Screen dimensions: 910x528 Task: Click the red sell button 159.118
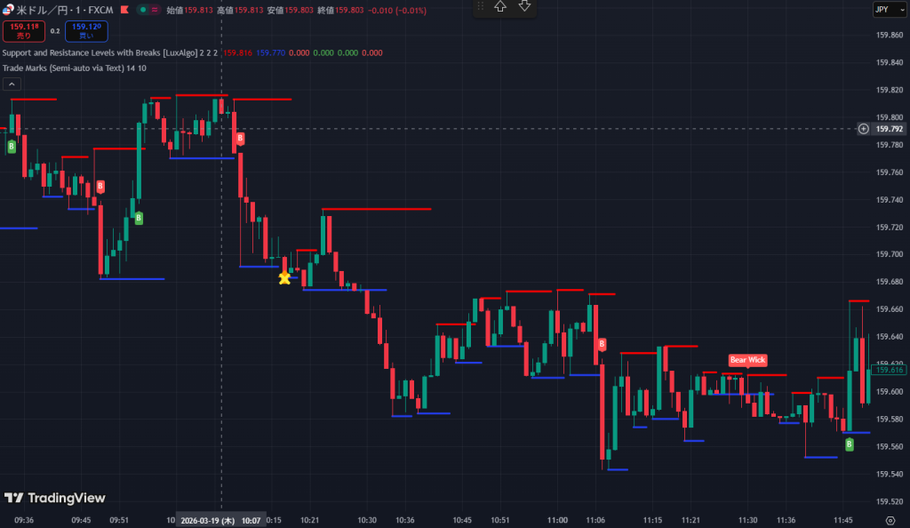pyautogui.click(x=22, y=32)
